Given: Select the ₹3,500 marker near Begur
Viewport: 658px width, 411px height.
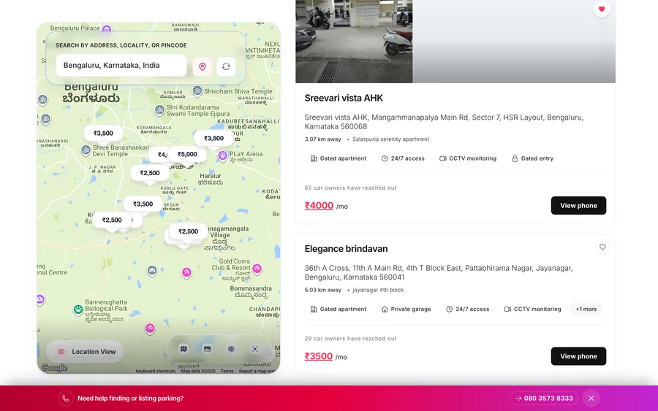Looking at the screenshot, I should pyautogui.click(x=143, y=204).
